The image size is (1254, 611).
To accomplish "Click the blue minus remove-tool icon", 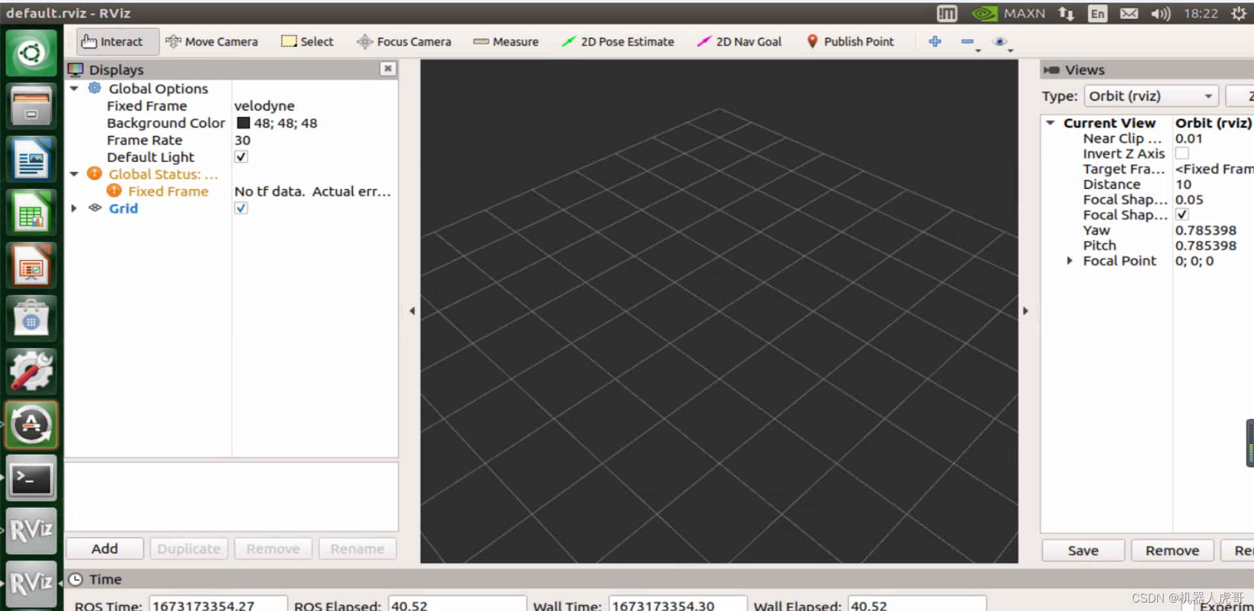I will (x=968, y=42).
